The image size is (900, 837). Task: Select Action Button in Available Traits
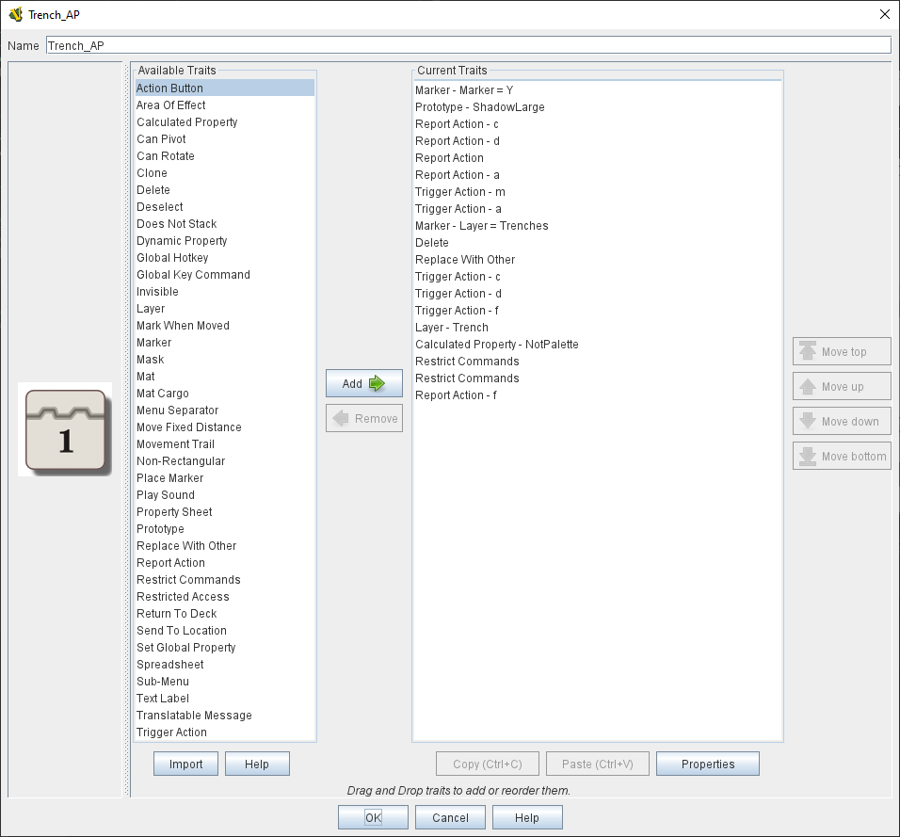(x=169, y=89)
